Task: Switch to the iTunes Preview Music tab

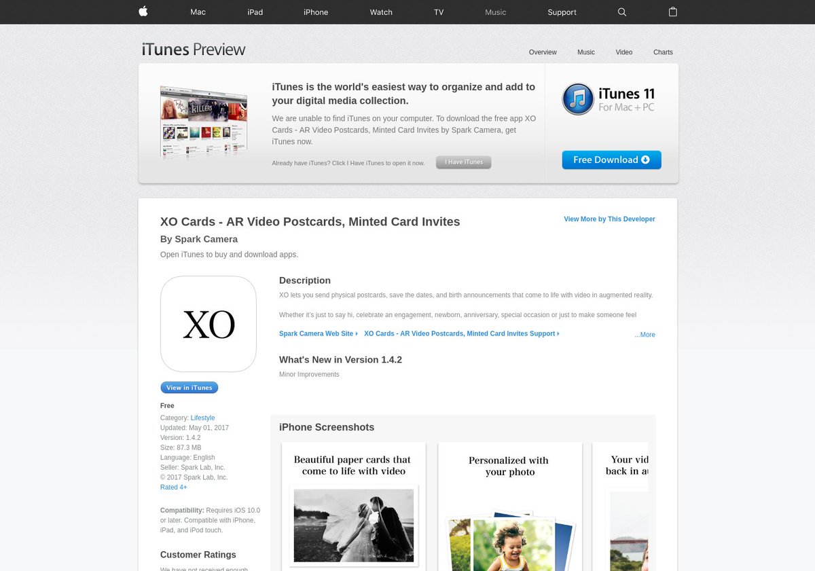Action: tap(586, 52)
